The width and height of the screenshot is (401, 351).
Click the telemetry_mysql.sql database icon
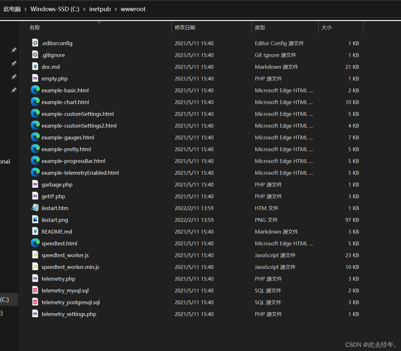pyautogui.click(x=35, y=290)
